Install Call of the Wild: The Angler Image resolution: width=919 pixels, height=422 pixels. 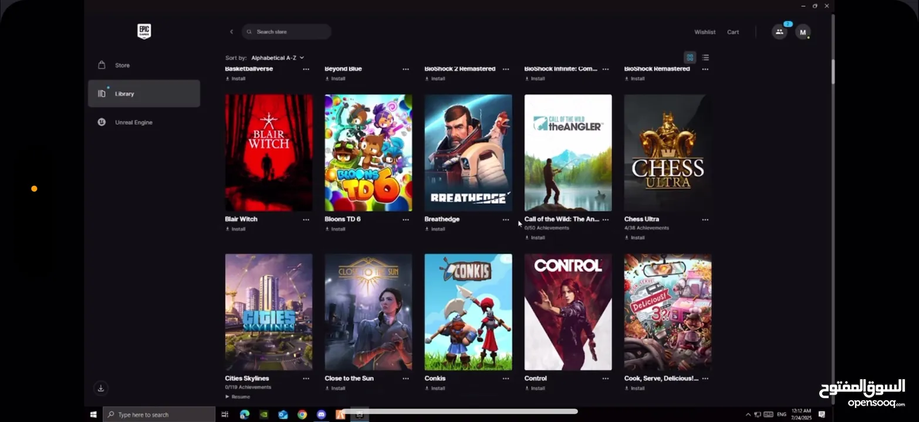tap(535, 238)
